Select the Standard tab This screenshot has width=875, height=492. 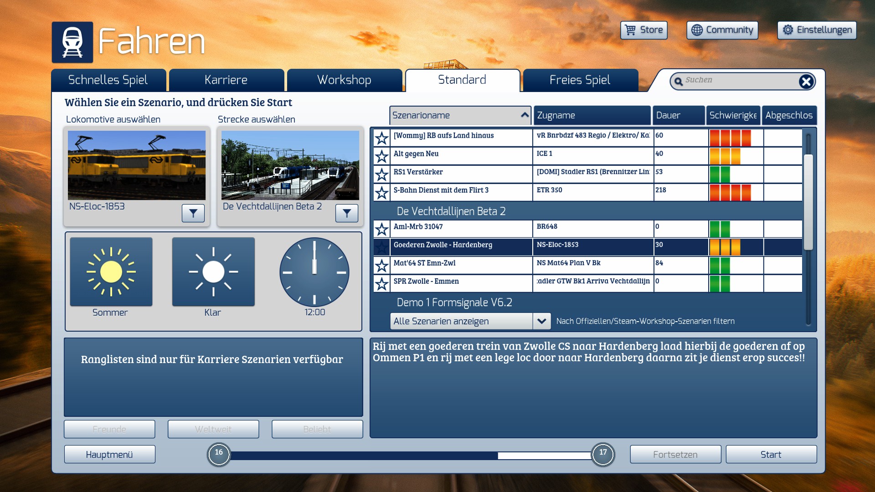click(463, 80)
